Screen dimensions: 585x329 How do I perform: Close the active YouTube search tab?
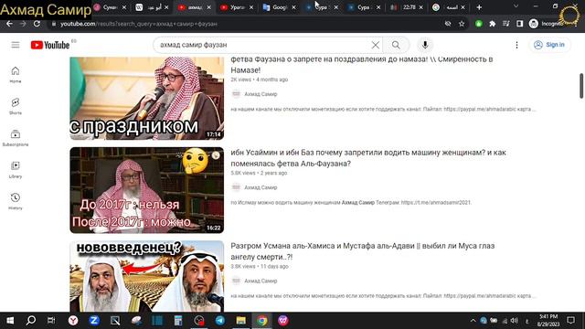tap(209, 7)
